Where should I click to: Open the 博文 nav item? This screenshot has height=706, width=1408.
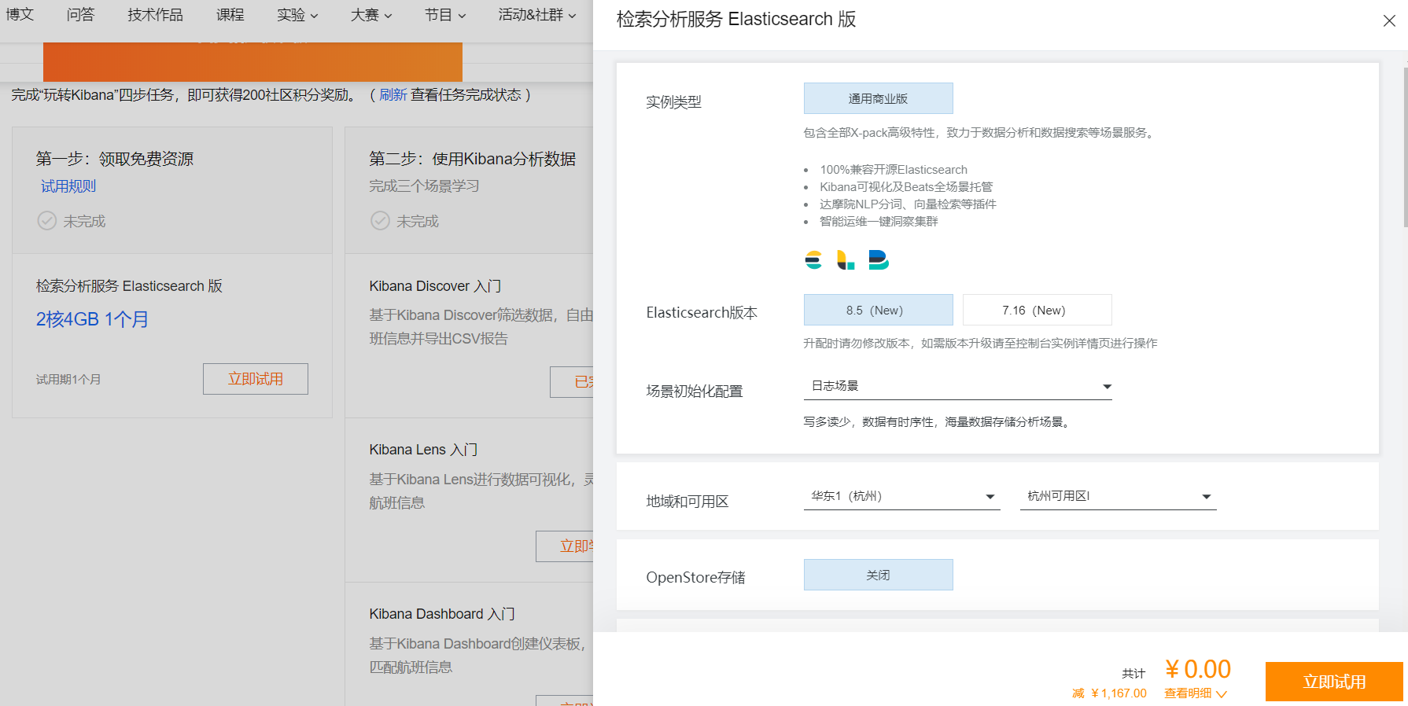[x=20, y=15]
